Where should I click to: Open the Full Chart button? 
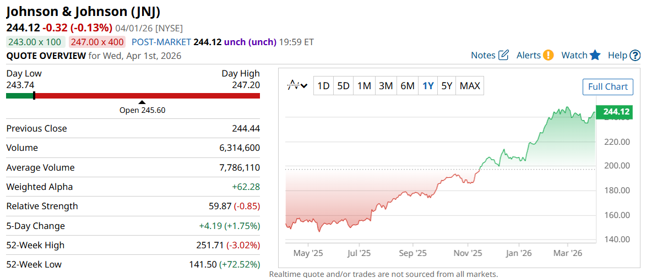(x=607, y=87)
